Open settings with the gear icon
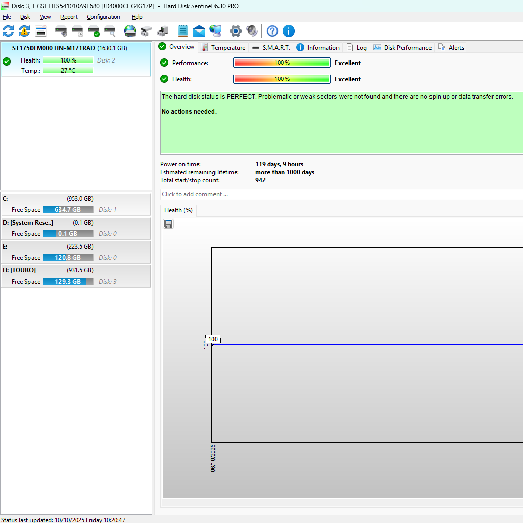This screenshot has height=523, width=523. (x=235, y=31)
